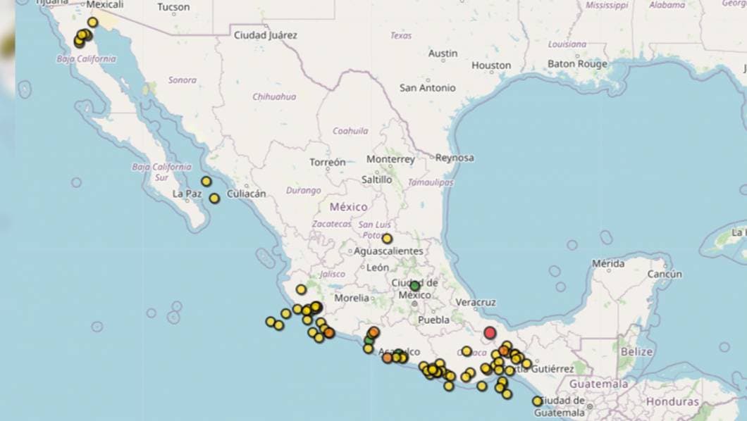
Task: Select the green marker at Ciudad de México
Action: 415,286
